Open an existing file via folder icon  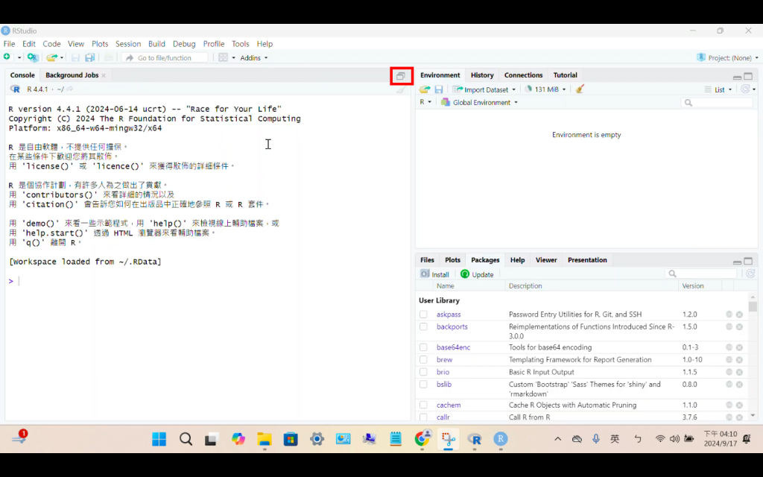[51, 57]
